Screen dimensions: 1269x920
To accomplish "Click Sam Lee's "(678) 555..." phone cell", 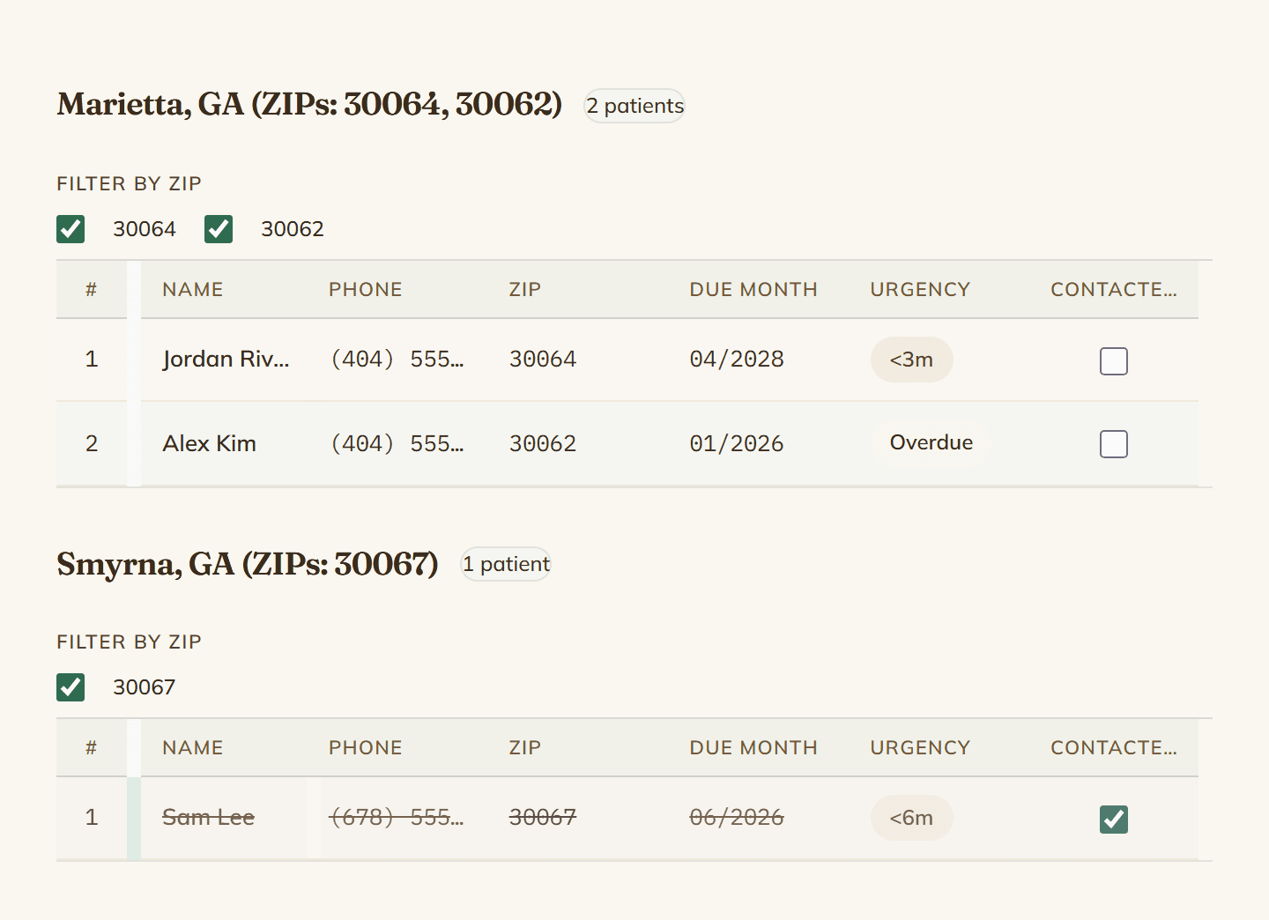I will (x=397, y=818).
